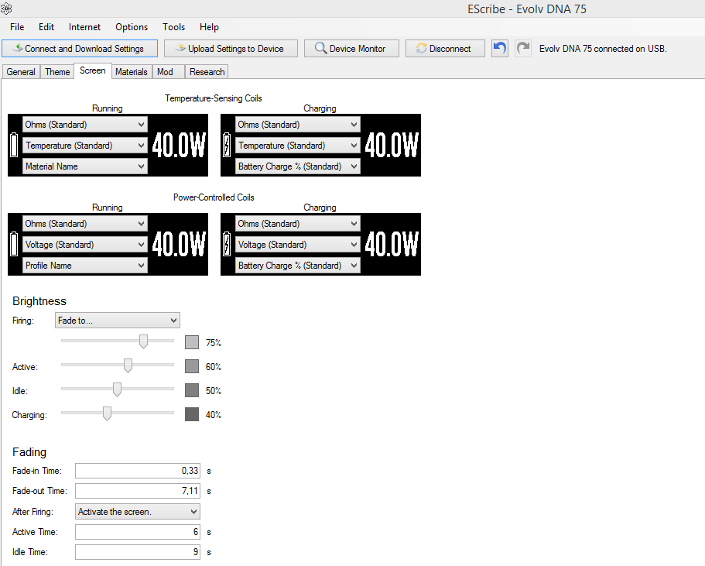Select the Screen tab

93,70
